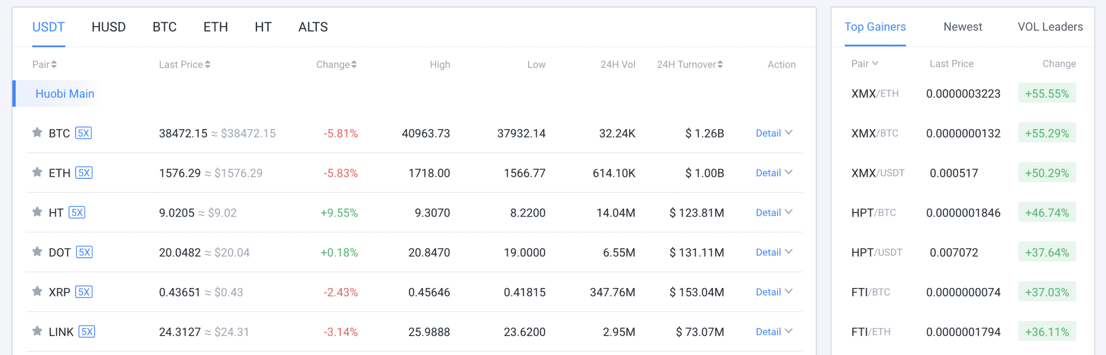Click the +50.29% change badge
1106x355 pixels.
tap(1047, 172)
